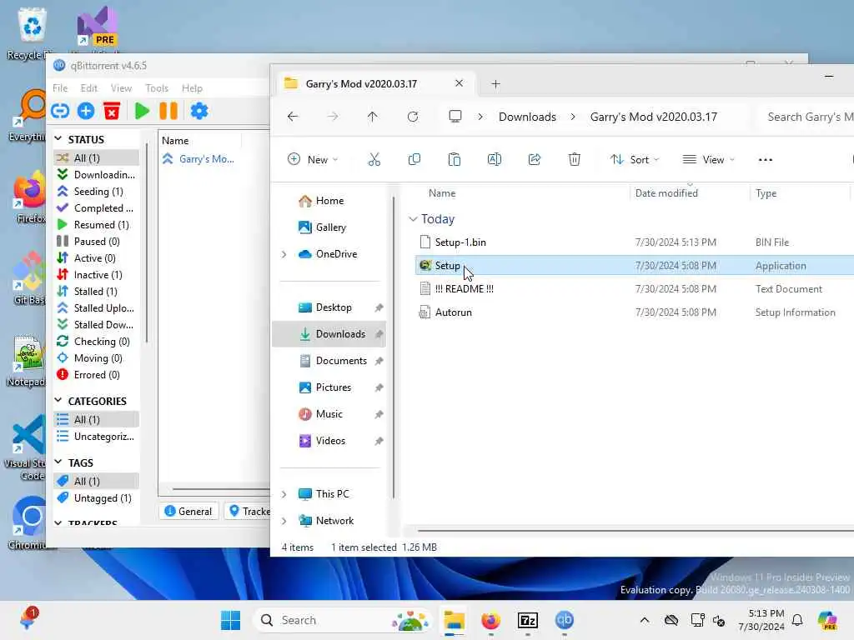The image size is (854, 640).
Task: Open the Windows Start menu
Action: click(x=230, y=620)
